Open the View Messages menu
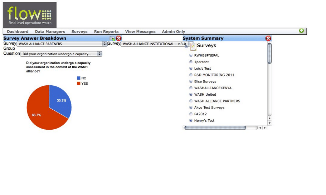Image resolution: width=326 pixels, height=195 pixels. click(x=140, y=31)
